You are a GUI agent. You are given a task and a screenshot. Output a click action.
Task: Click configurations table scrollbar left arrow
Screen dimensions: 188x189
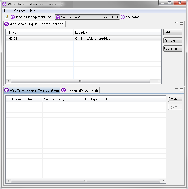(8, 181)
